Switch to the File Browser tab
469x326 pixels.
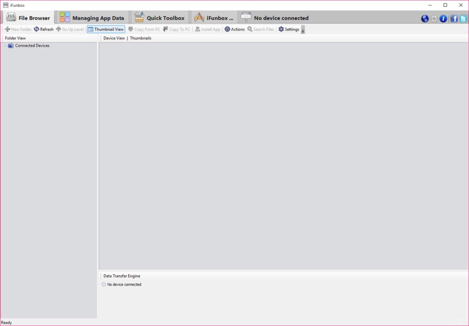click(28, 18)
